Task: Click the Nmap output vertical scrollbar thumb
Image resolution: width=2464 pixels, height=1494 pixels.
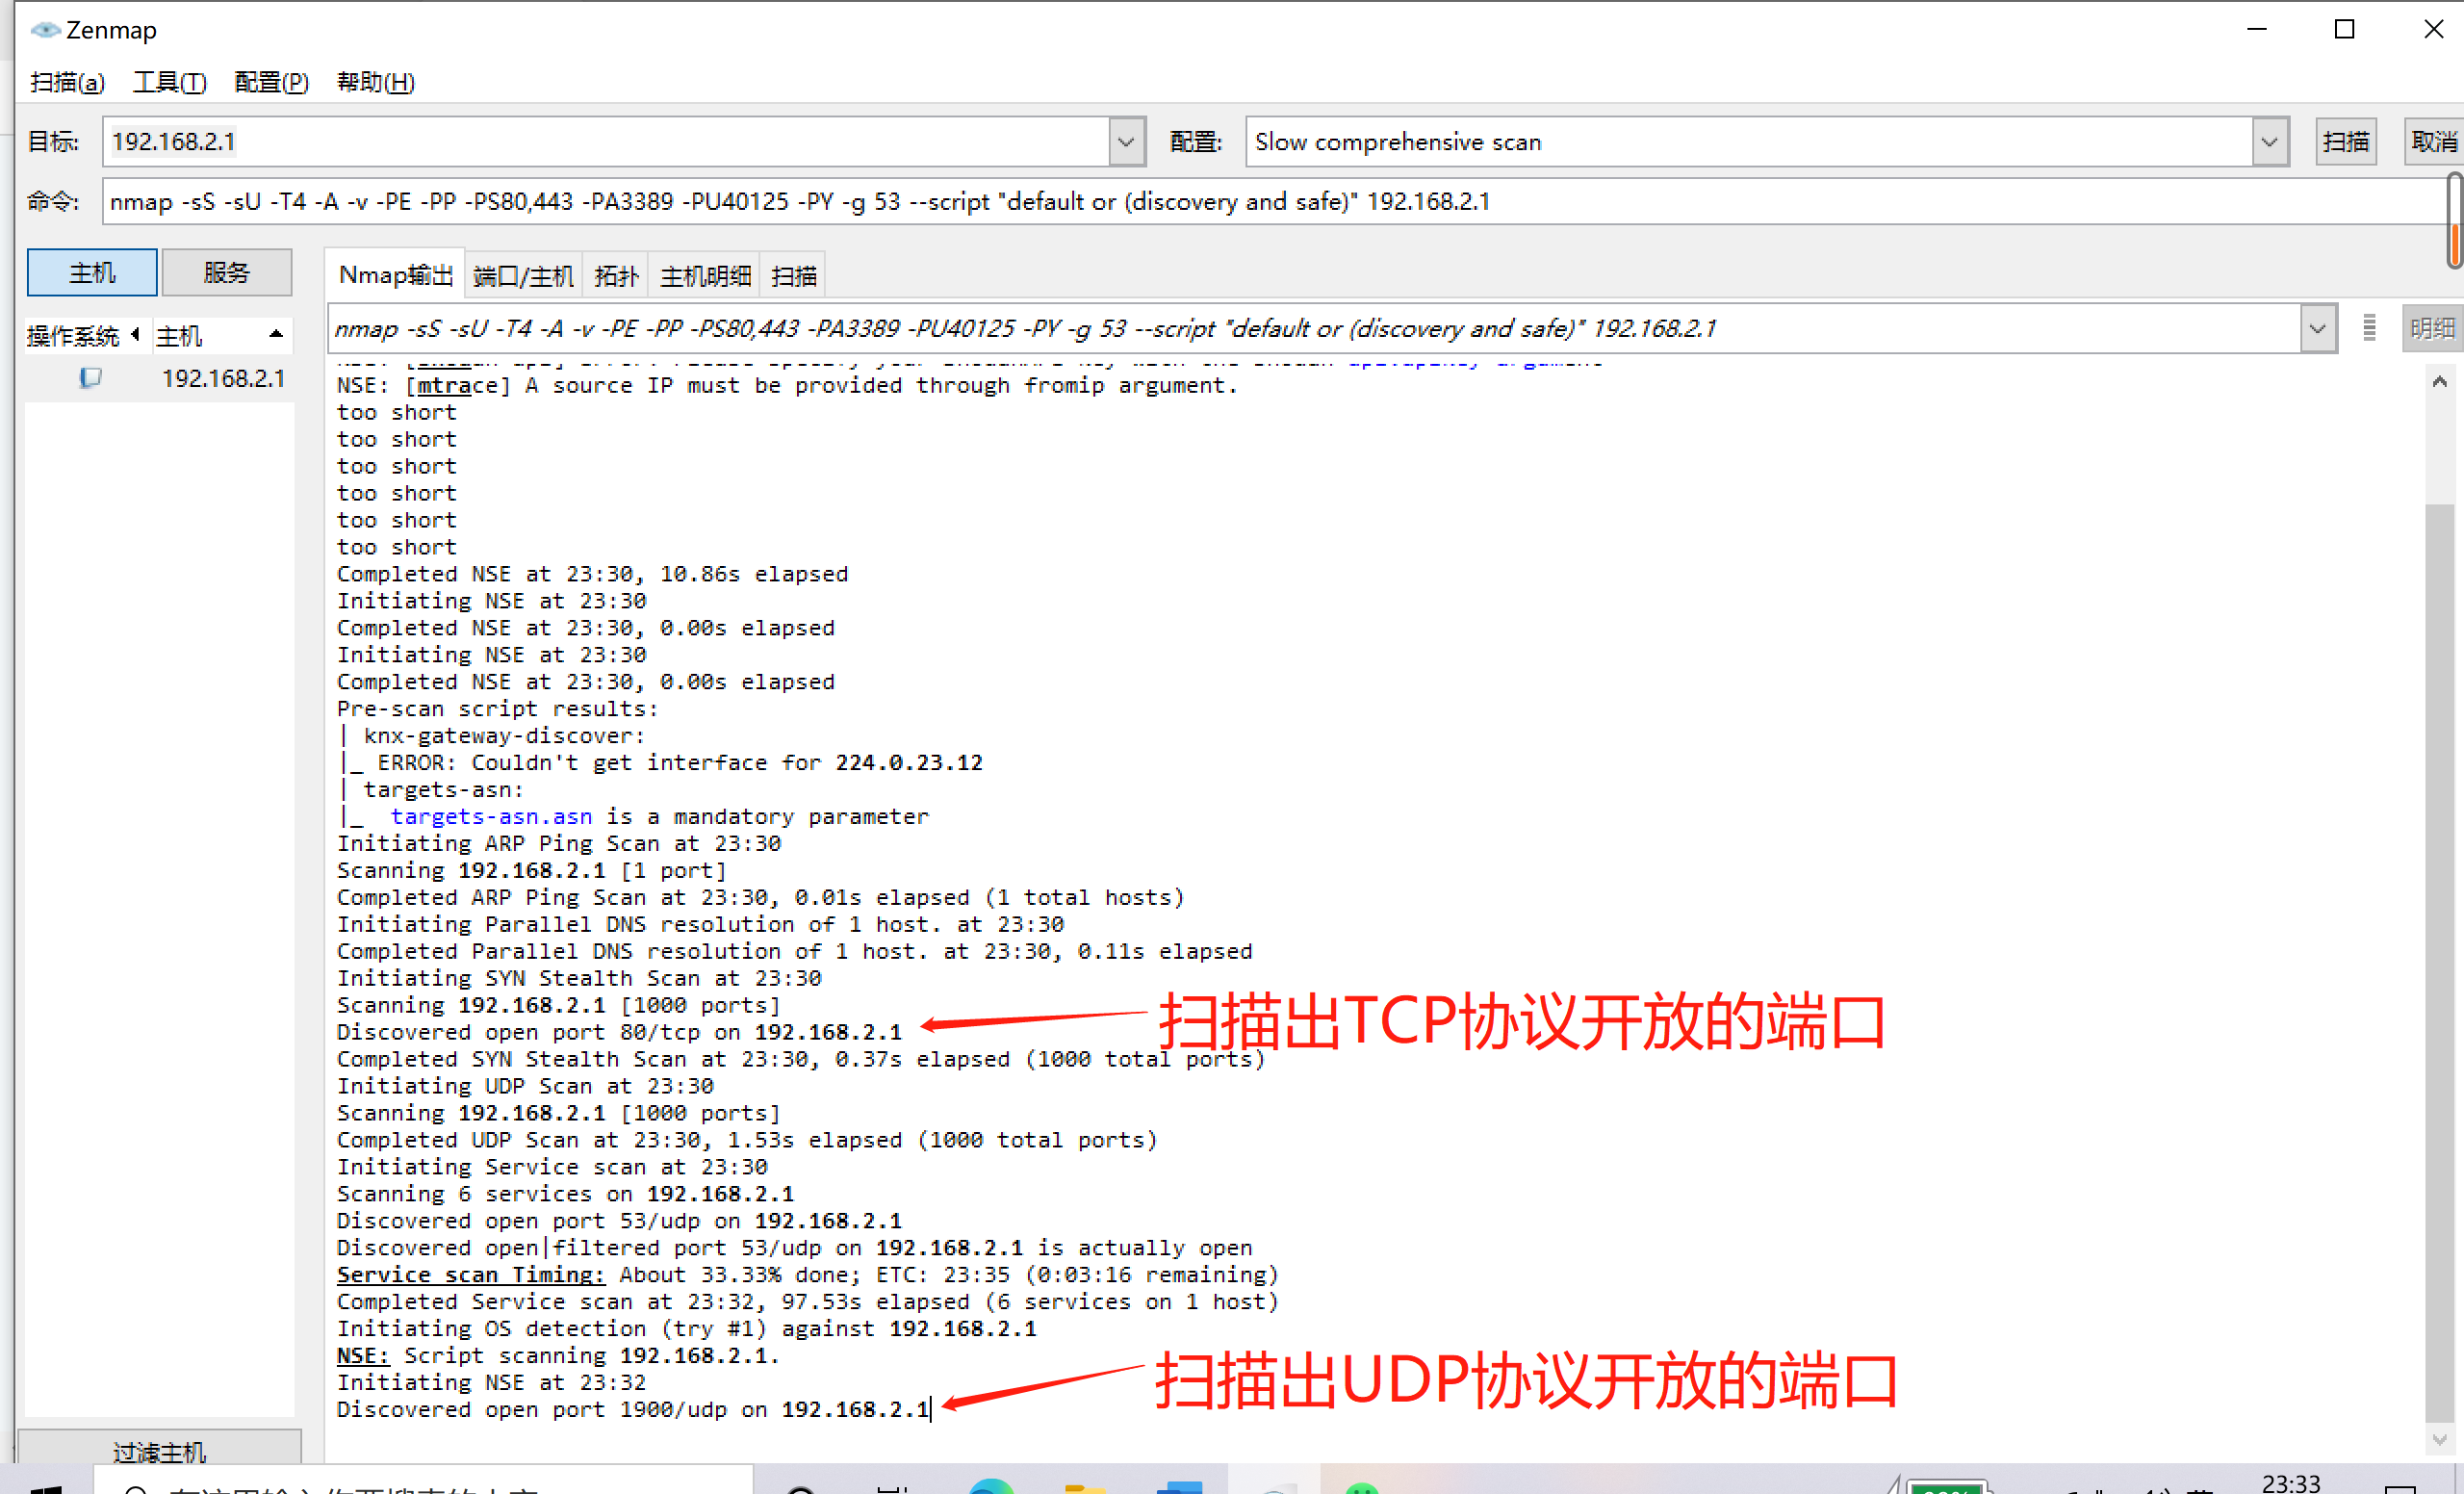Action: click(2439, 962)
